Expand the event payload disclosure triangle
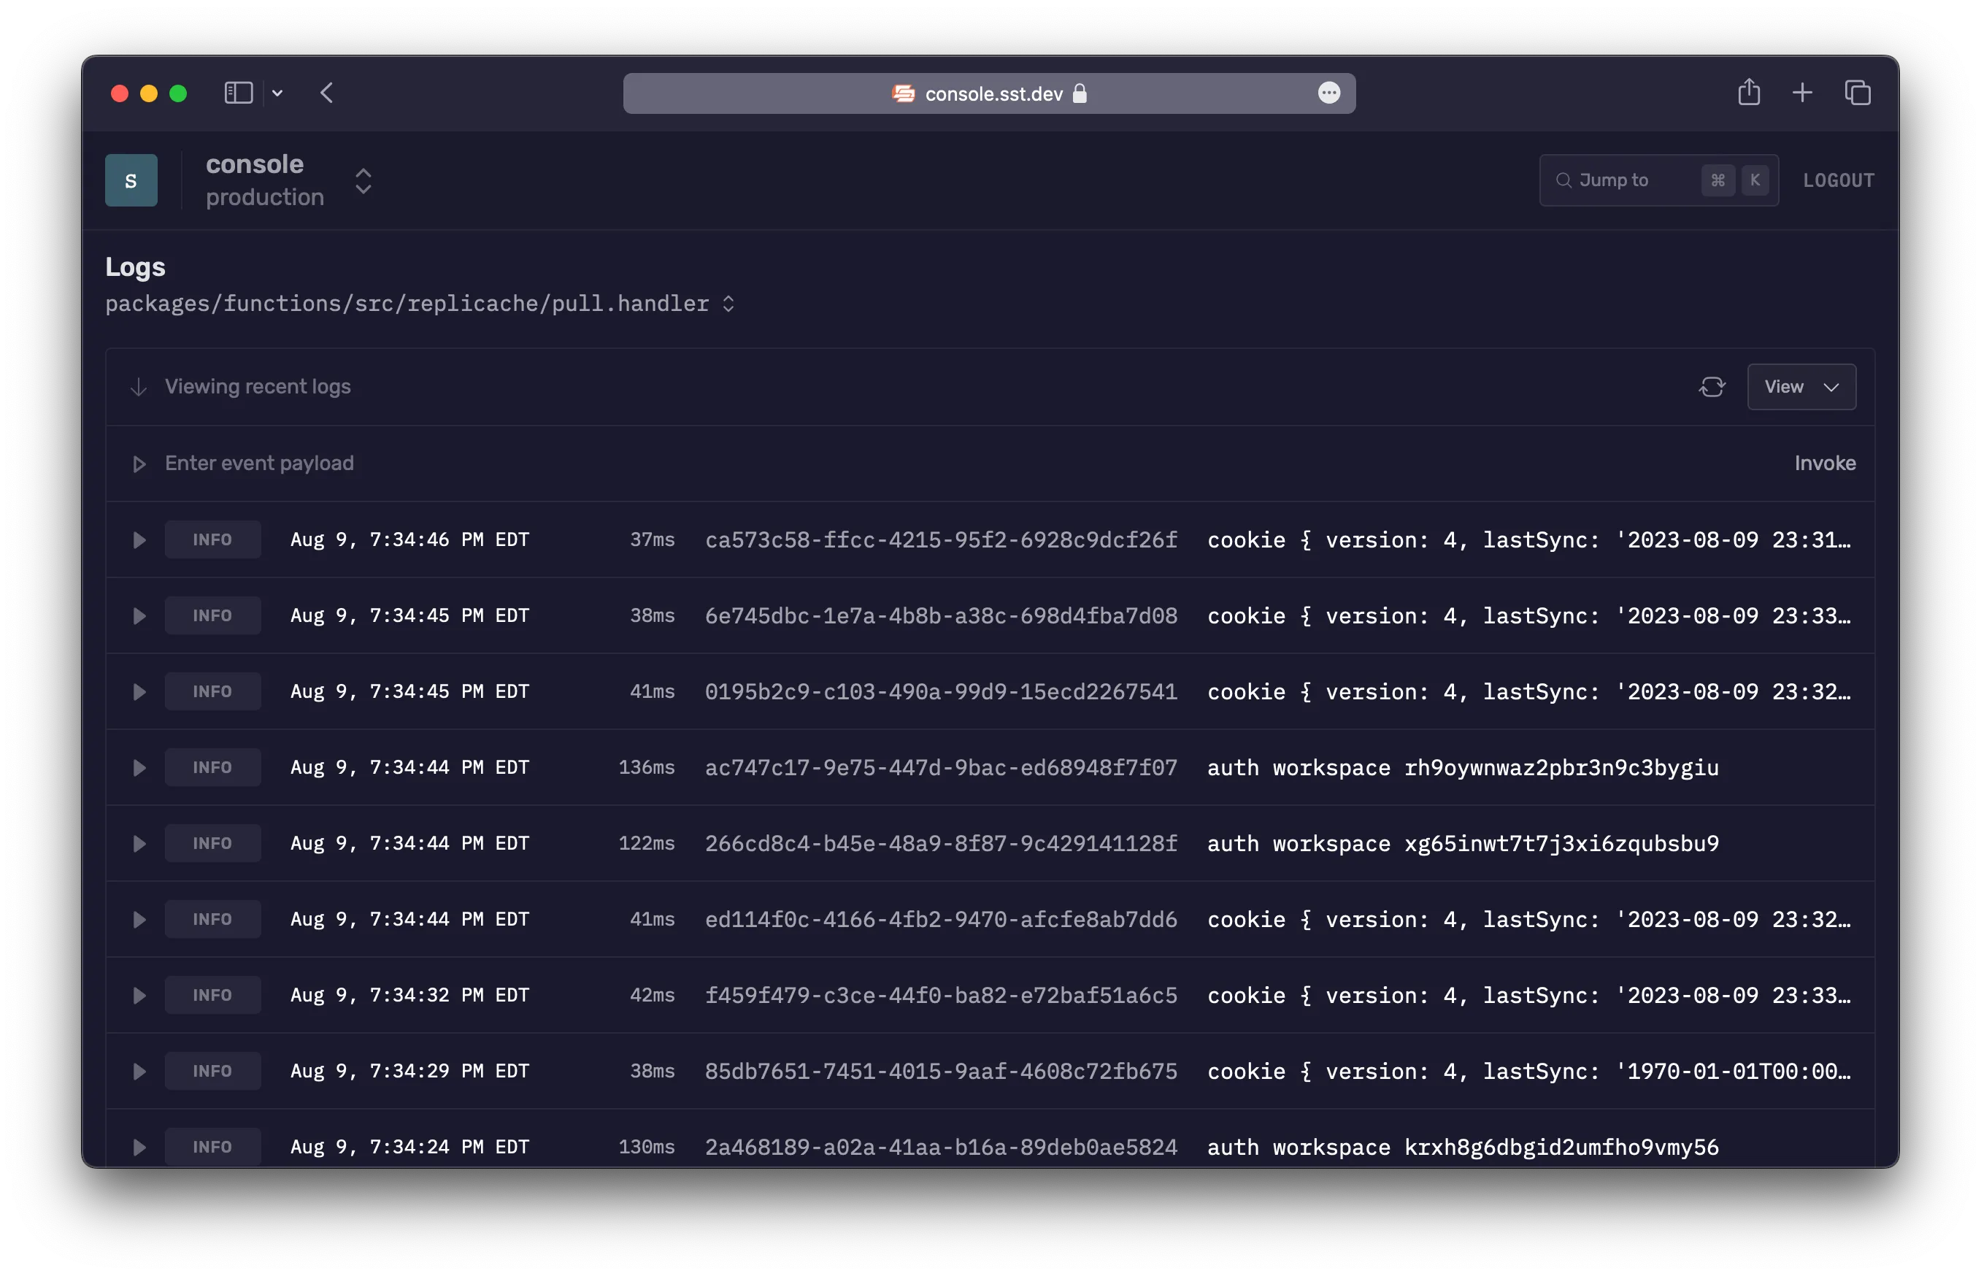The width and height of the screenshot is (1981, 1276). 139,464
